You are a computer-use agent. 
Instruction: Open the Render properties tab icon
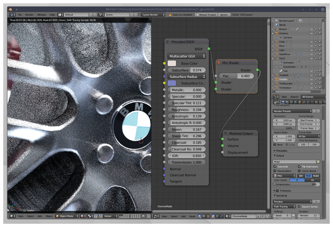pos(283,102)
